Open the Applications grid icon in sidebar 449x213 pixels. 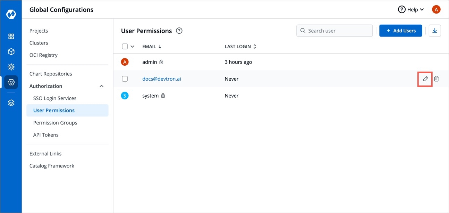[11, 36]
